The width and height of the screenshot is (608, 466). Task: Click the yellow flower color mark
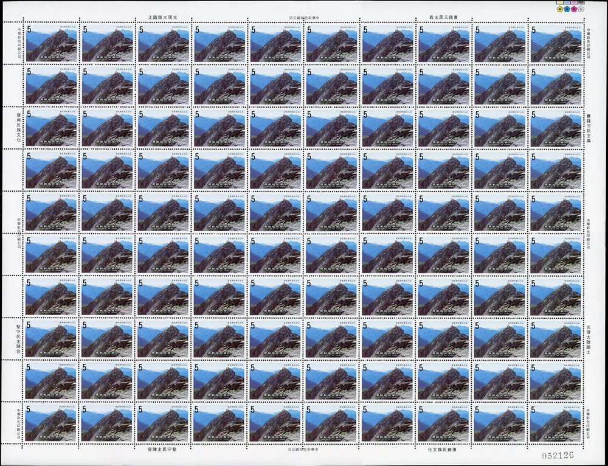point(560,9)
